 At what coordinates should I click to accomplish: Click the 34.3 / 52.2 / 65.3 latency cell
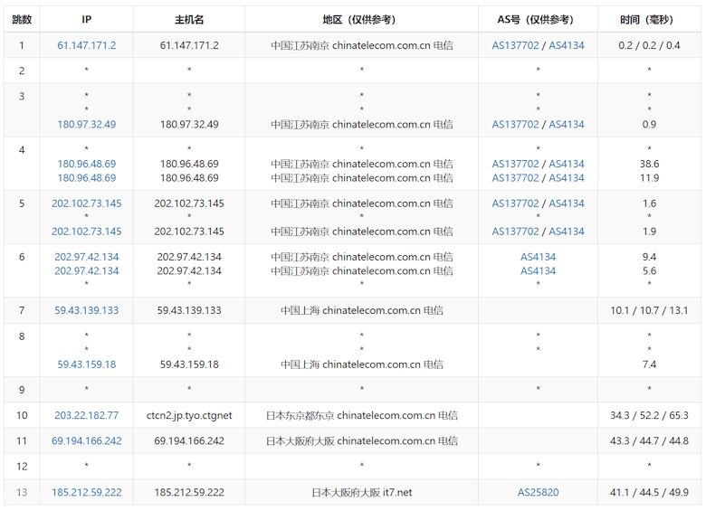tap(649, 416)
